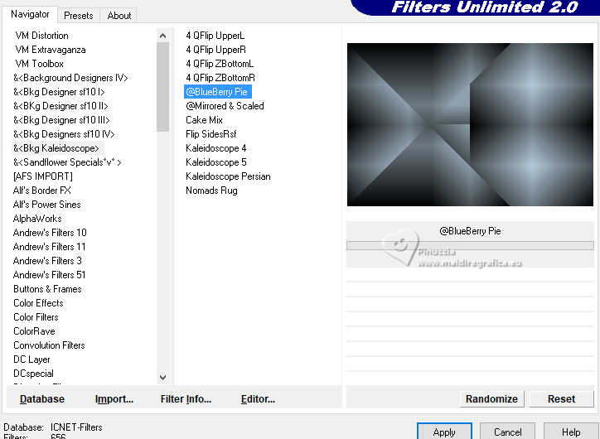This screenshot has height=439, width=600.
Task: Click the Randomize button
Action: (x=491, y=399)
